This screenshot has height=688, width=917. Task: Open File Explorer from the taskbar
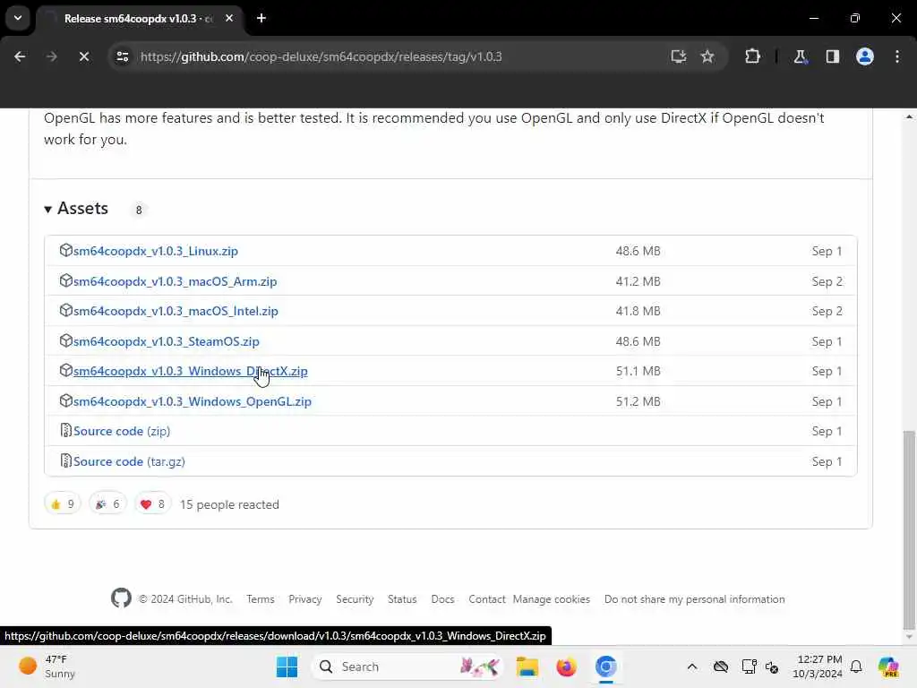coord(527,666)
